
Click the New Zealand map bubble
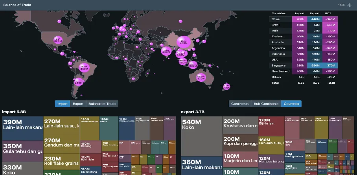[x=226, y=87]
